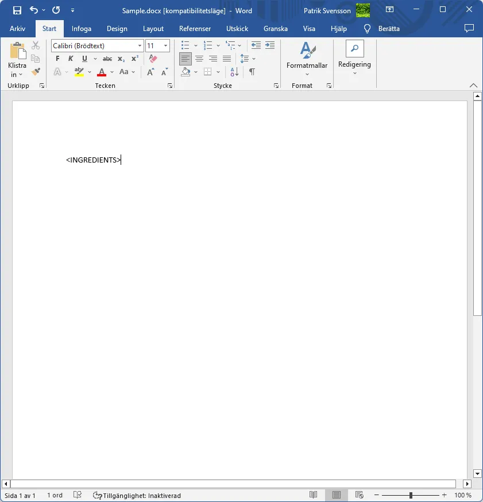Open line and paragraph spacing options
The height and width of the screenshot is (502, 483).
245,59
